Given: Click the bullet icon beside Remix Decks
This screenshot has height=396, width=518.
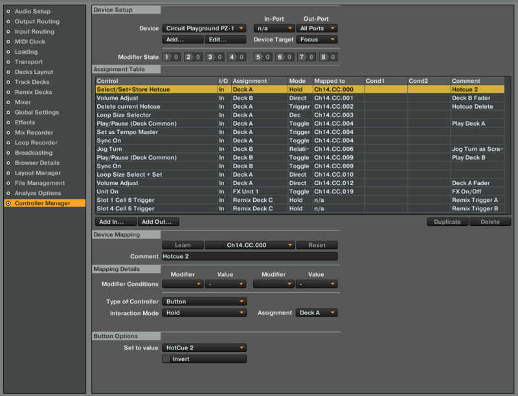Looking at the screenshot, I should tap(8, 93).
